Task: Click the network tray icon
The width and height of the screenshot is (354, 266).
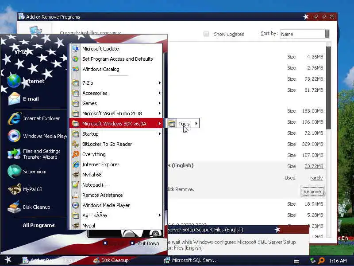Action: pos(313,261)
